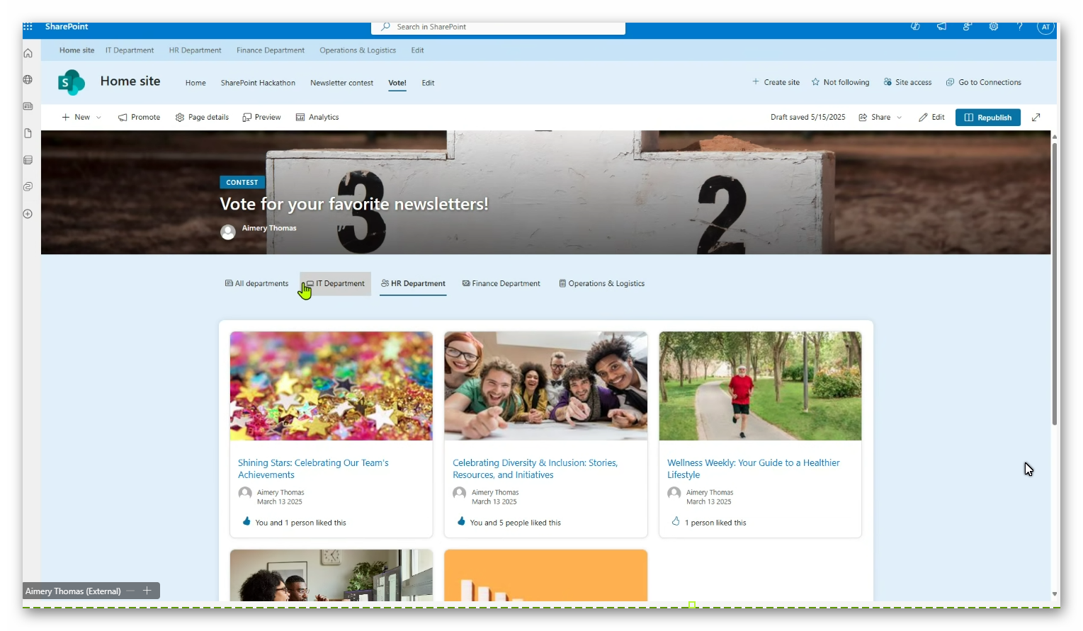Click the Search in SharePoint box

498,27
